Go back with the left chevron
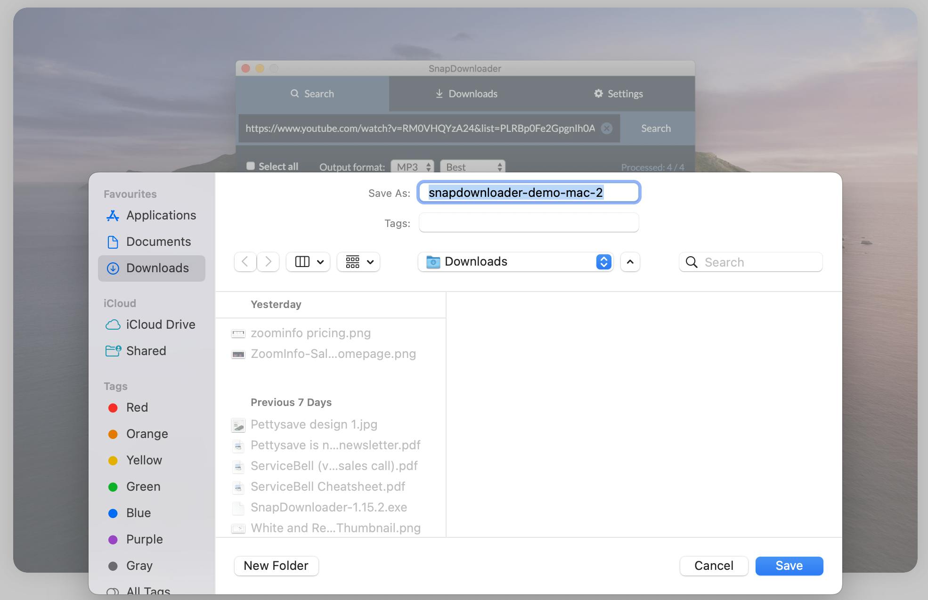The image size is (928, 600). coord(245,262)
